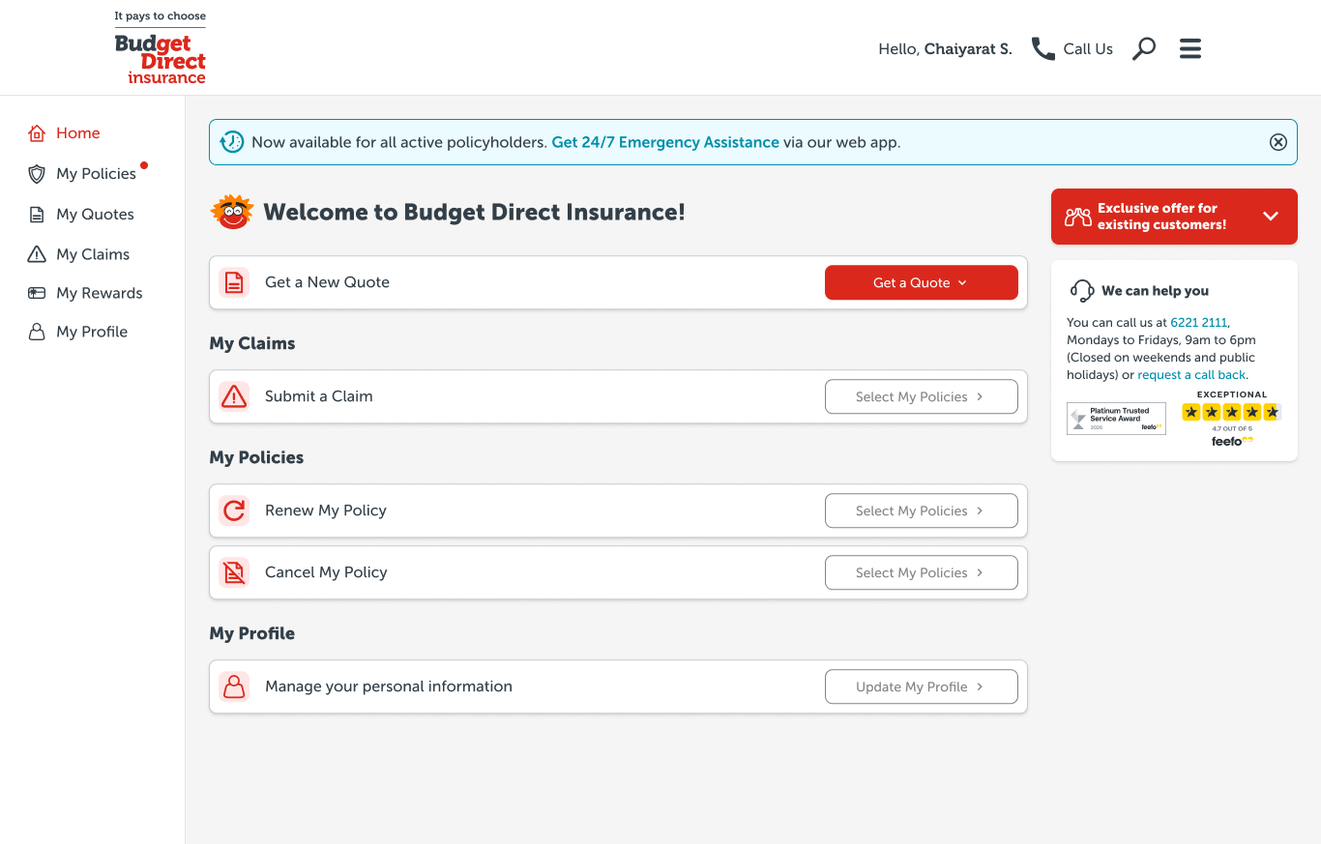The image size is (1321, 844).
Task: Click the Submit a Claim alert icon
Action: (x=234, y=396)
